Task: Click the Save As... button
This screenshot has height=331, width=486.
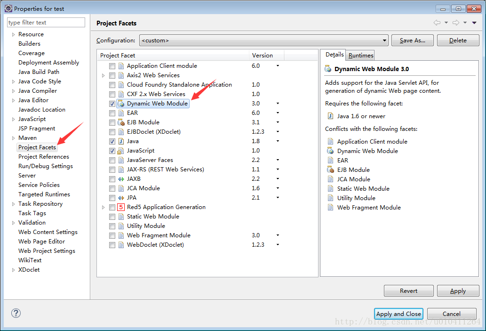Action: pyautogui.click(x=412, y=40)
